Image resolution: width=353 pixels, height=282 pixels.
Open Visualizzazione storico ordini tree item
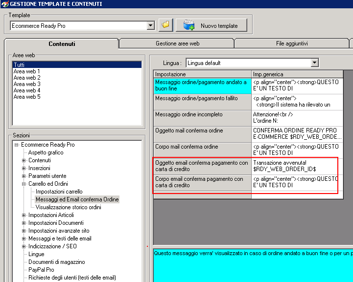point(68,207)
